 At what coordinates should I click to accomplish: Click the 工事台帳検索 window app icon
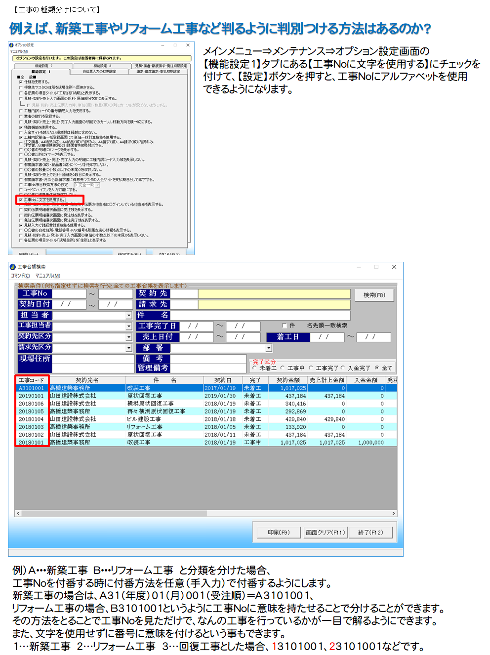point(13,267)
